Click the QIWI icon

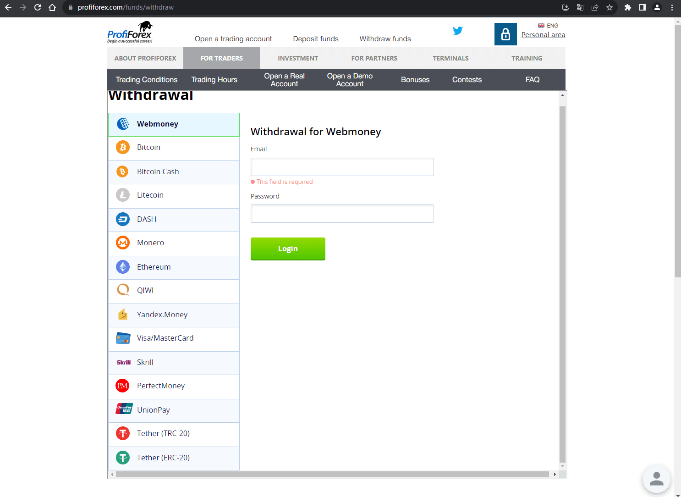pos(123,290)
